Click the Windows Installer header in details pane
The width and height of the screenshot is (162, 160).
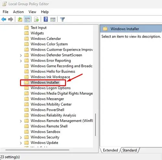pyautogui.click(x=125, y=29)
